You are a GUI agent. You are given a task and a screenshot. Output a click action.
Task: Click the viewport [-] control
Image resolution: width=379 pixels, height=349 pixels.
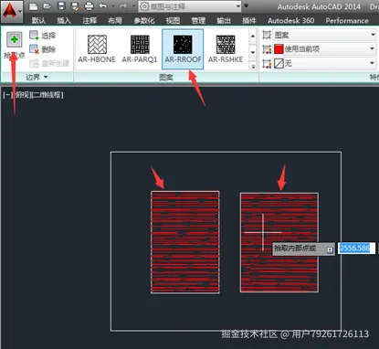tap(7, 95)
